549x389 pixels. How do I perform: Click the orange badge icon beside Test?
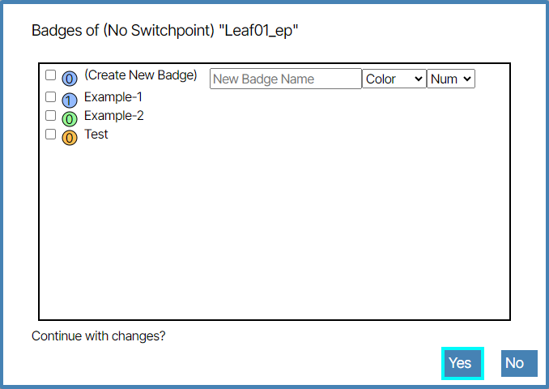(70, 137)
